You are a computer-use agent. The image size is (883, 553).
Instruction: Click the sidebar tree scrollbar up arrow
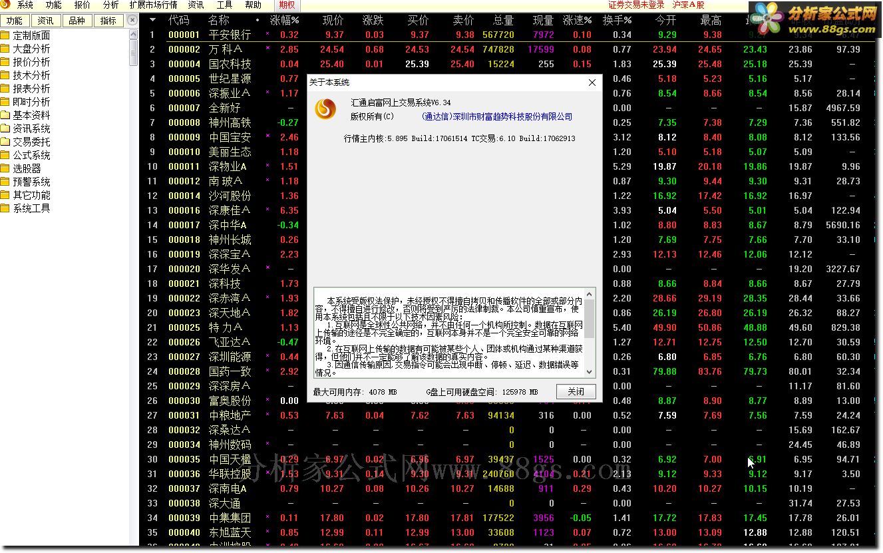tap(134, 33)
